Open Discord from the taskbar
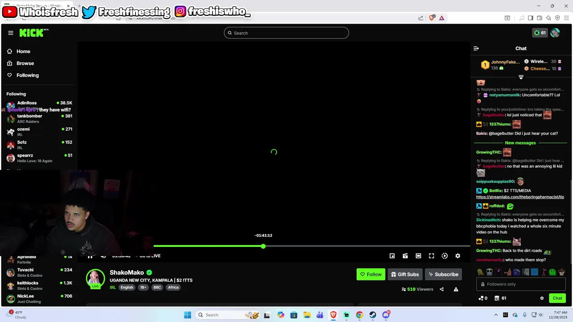Viewport: 573px width, 322px height. pos(386,315)
